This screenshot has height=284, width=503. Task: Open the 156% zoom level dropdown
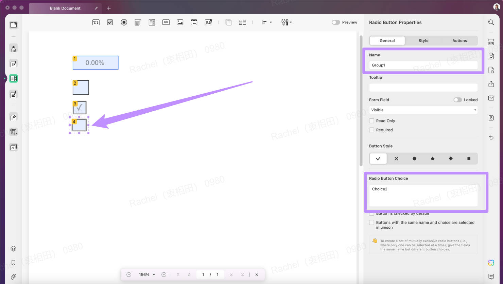(147, 274)
